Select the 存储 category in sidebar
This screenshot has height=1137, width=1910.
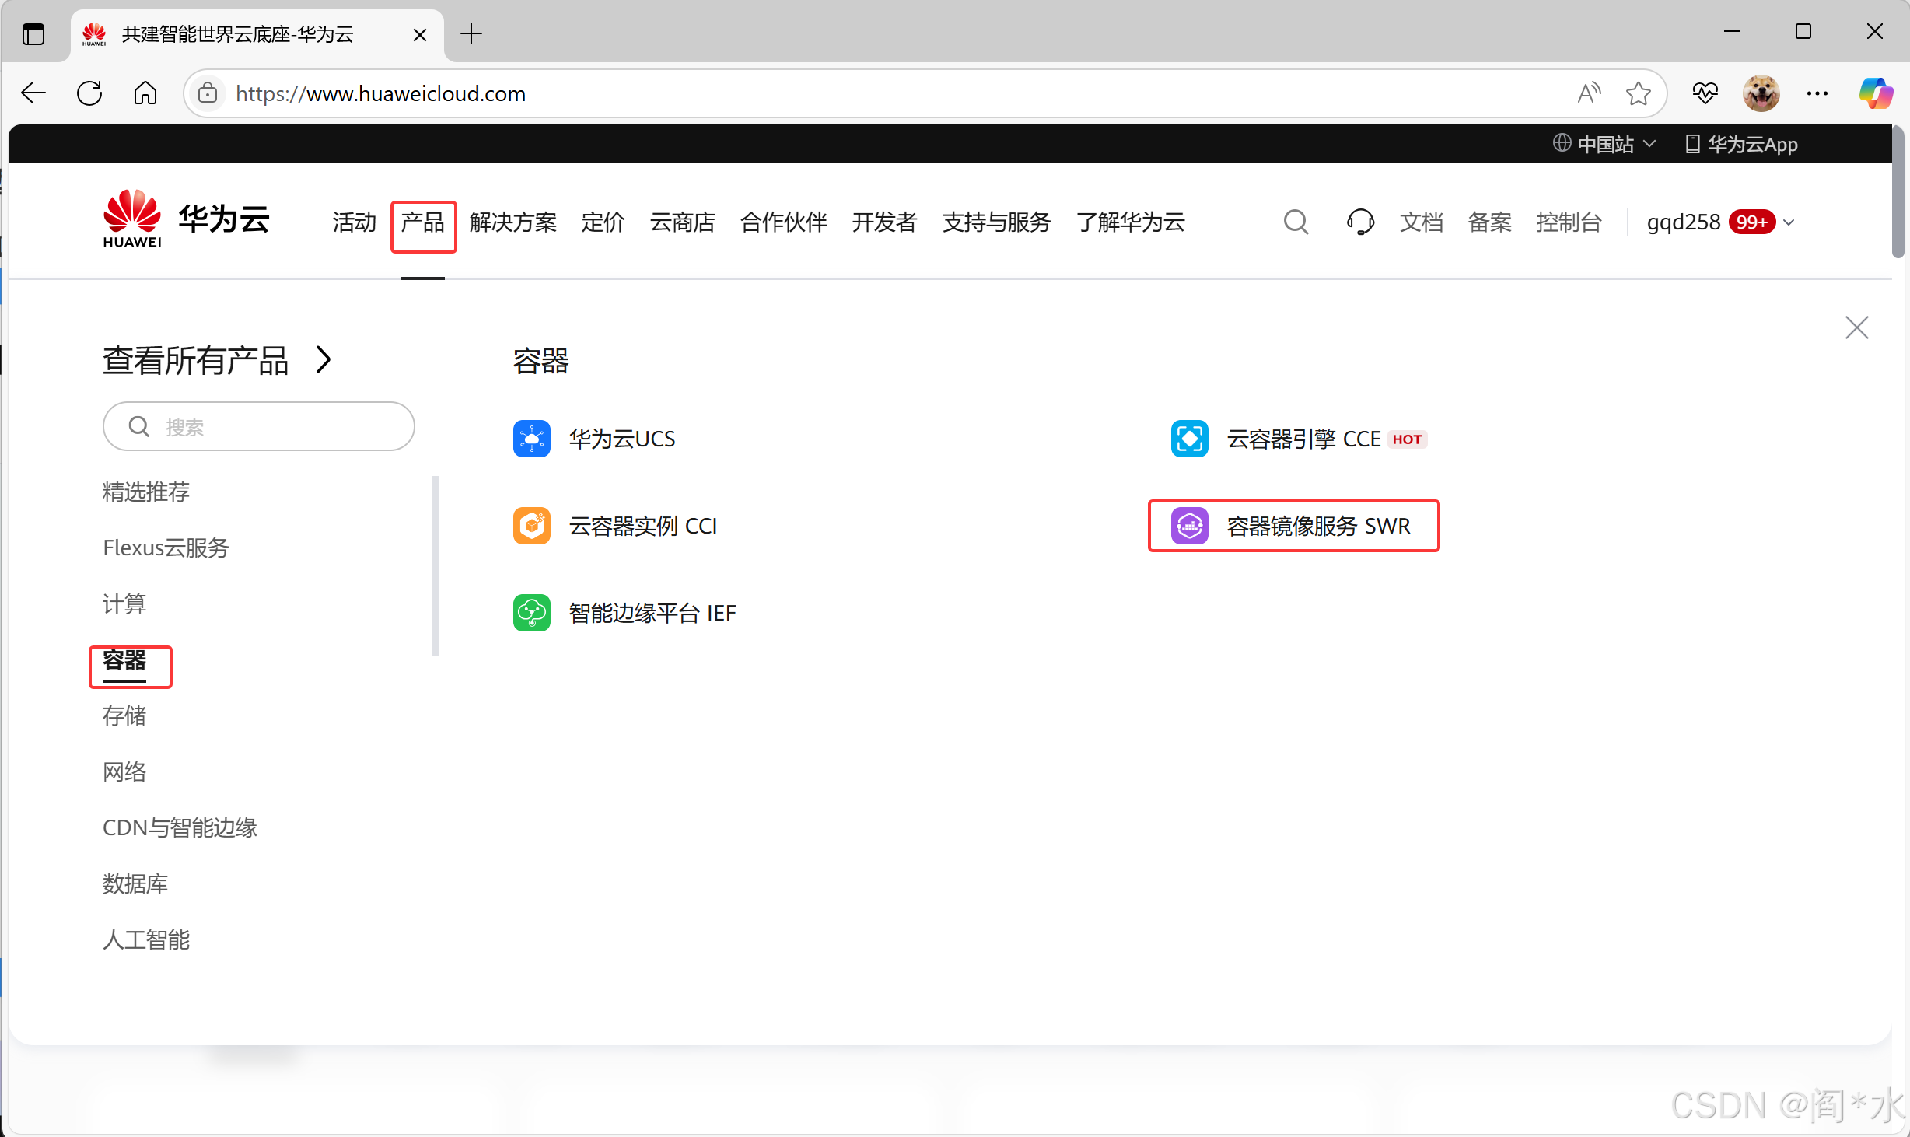tap(124, 715)
